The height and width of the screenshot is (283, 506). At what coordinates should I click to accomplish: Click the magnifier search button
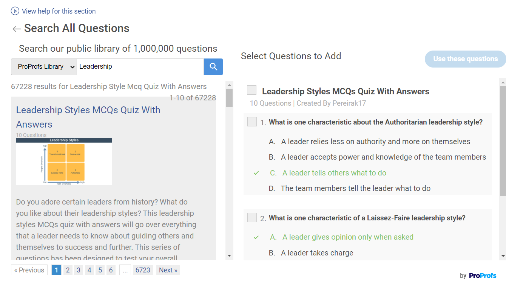pyautogui.click(x=213, y=67)
